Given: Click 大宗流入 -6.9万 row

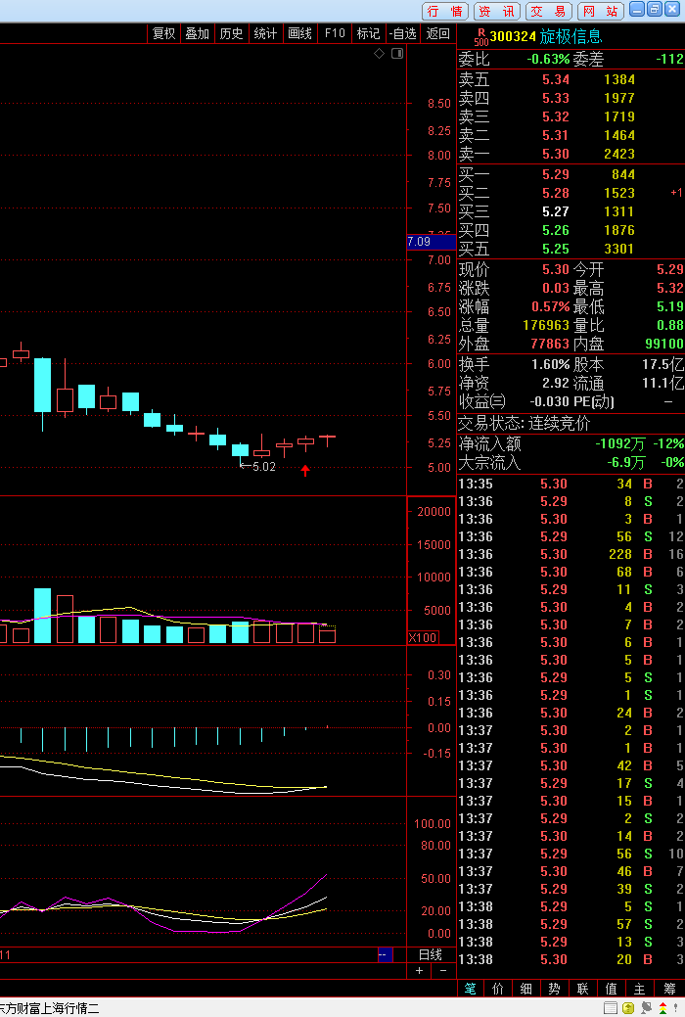Looking at the screenshot, I should pos(571,462).
